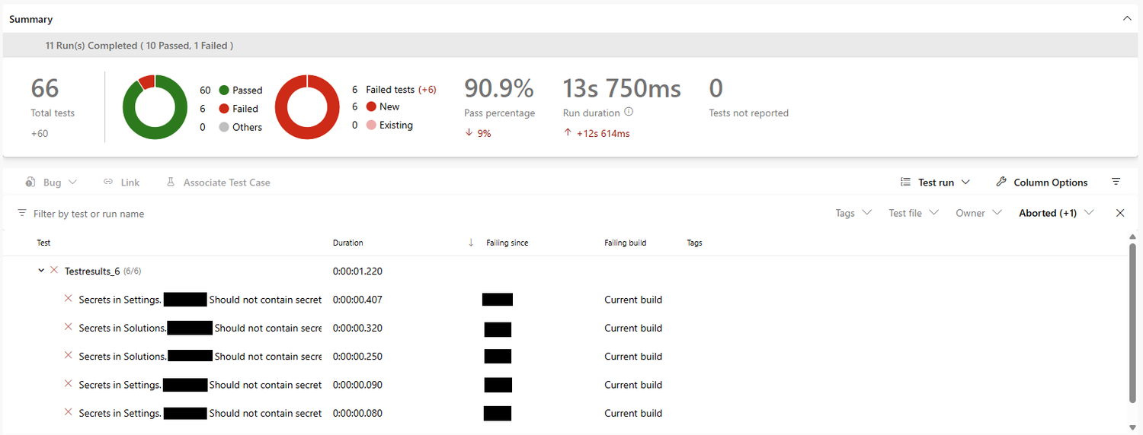Click Current build for the 0:00:00.080 test
The image size is (1143, 435).
633,413
